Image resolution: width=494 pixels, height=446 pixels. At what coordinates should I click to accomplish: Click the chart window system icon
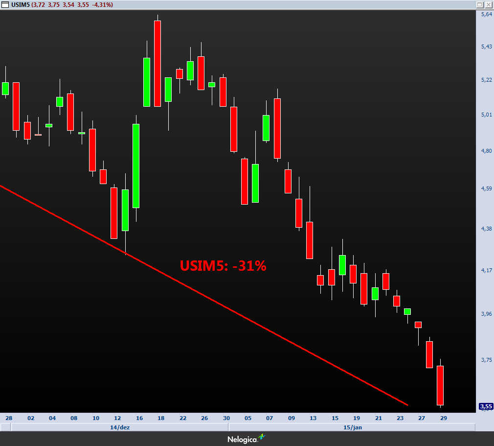[4, 4]
